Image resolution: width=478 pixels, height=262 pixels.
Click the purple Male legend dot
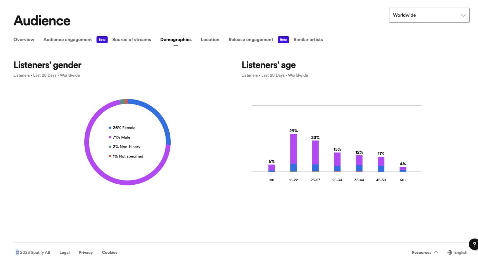(110, 137)
